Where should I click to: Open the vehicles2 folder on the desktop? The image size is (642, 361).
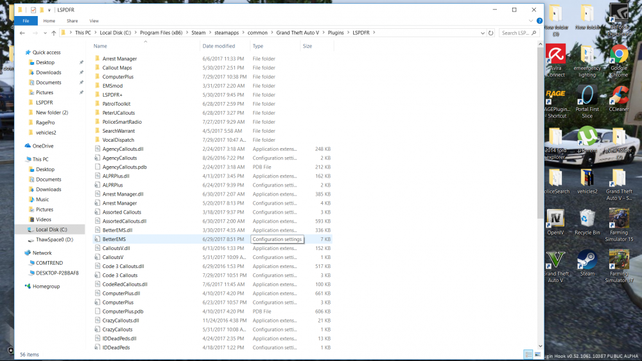point(587,181)
